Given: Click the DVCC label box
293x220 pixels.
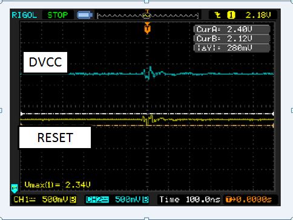Looking at the screenshot, I should tap(45, 62).
